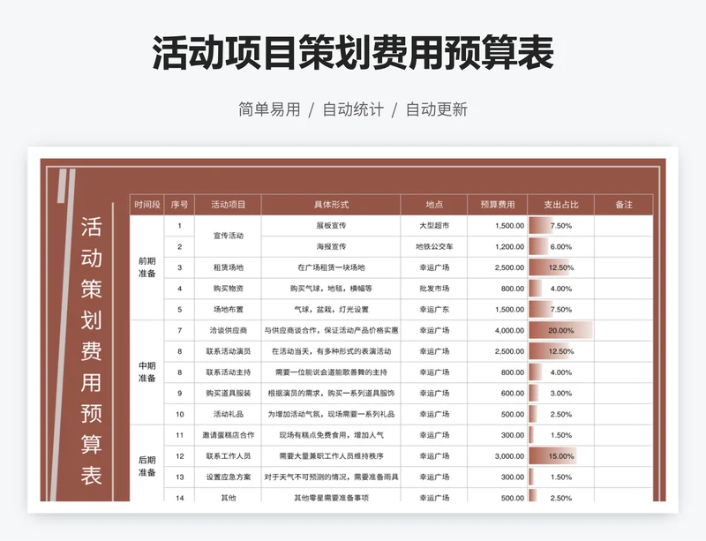Click sequence number 7 cell
This screenshot has height=541, width=706.
(179, 330)
